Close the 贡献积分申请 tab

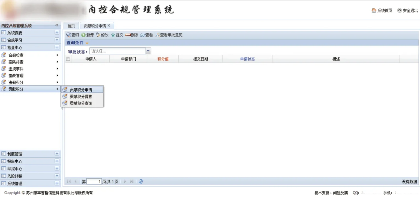pyautogui.click(x=109, y=26)
